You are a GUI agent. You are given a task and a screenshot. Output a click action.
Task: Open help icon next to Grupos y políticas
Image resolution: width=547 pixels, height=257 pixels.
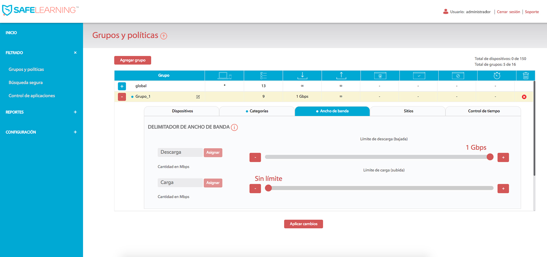coord(164,36)
